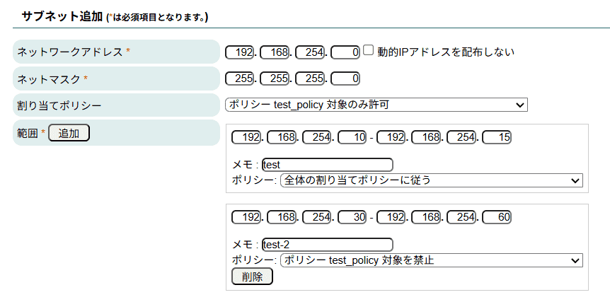Click the メモ field containing test
Screen dimensions: 610x302
click(328, 165)
